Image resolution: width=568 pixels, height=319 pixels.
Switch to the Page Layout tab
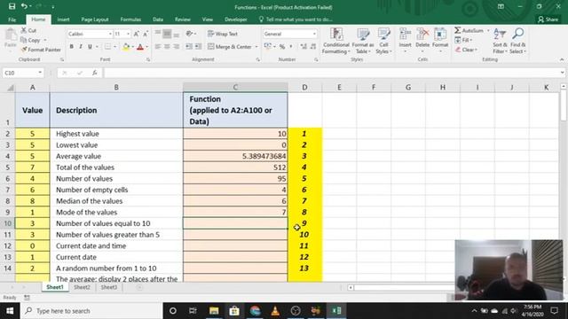point(95,19)
